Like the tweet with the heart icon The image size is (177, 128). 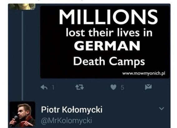pos(113,87)
